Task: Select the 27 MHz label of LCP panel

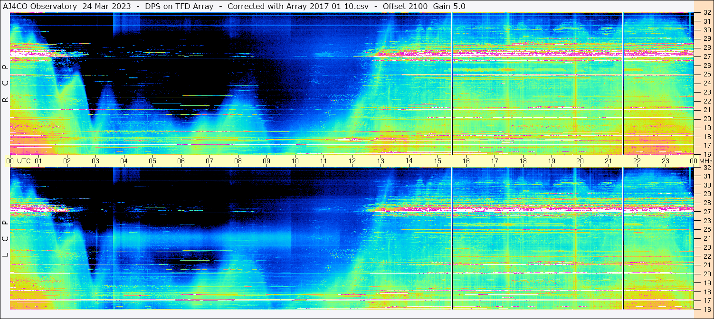Action: (x=707, y=212)
